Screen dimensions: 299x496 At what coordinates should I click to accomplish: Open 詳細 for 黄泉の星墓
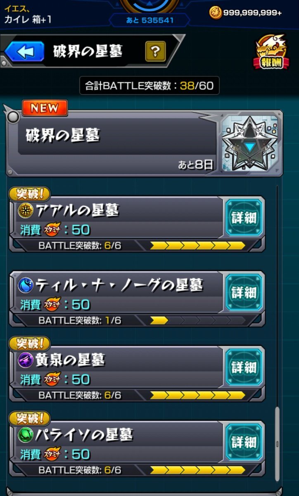[244, 367]
